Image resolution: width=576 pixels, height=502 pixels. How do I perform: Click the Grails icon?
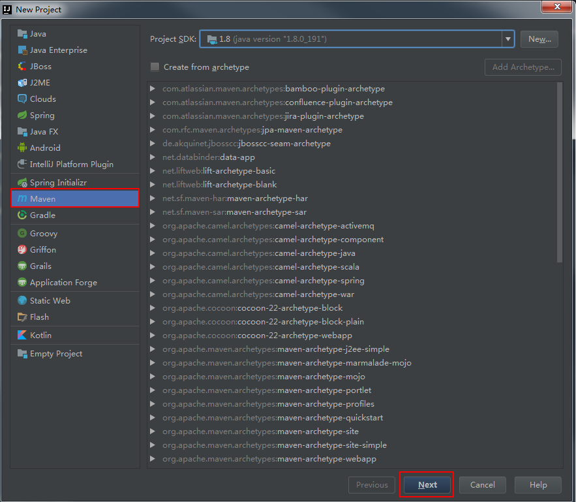[22, 266]
